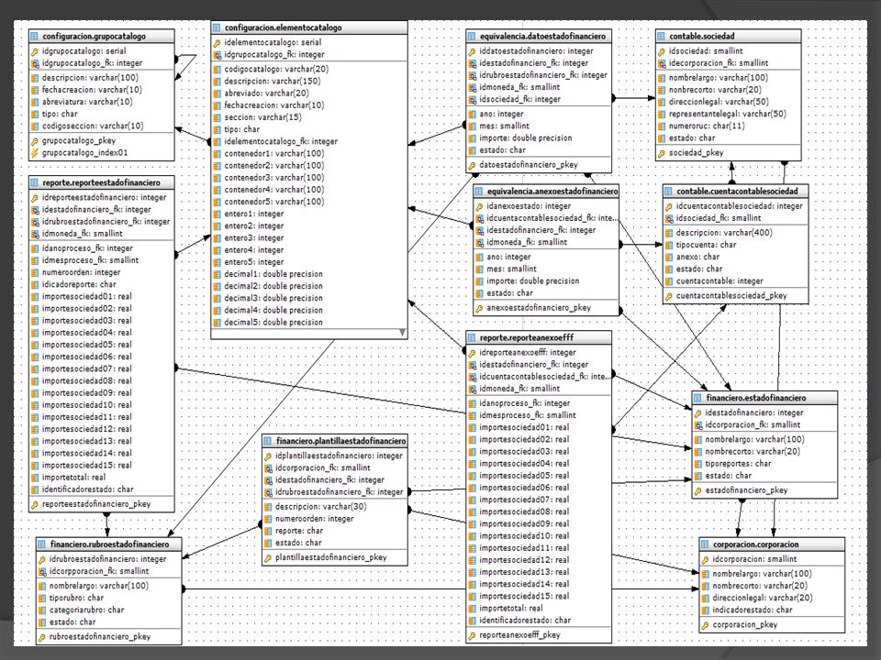Viewport: 881px width, 660px height.
Task: Click the foreign key icon beside idcorpporacion_fk
Action: [x=41, y=572]
